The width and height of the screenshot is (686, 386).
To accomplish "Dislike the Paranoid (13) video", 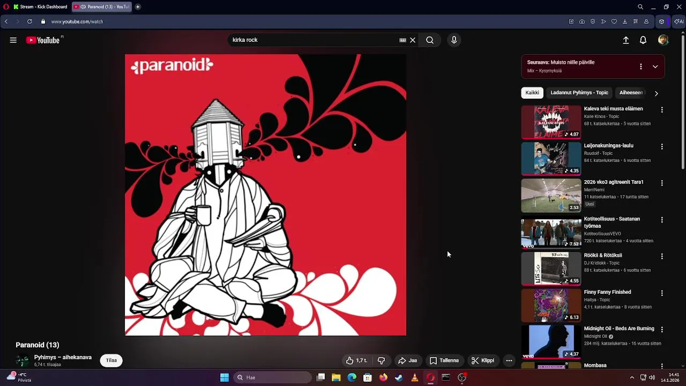I will pyautogui.click(x=382, y=360).
